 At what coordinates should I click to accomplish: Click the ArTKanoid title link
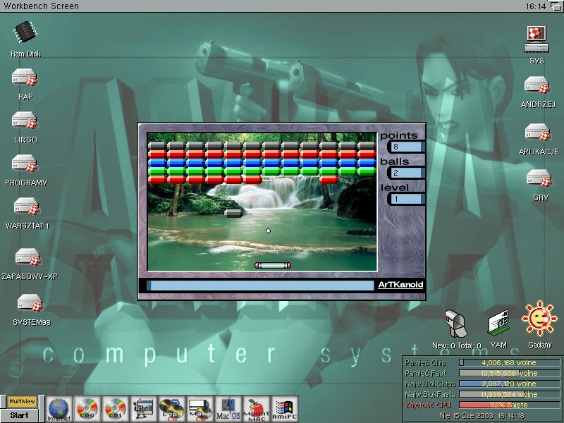click(x=400, y=285)
